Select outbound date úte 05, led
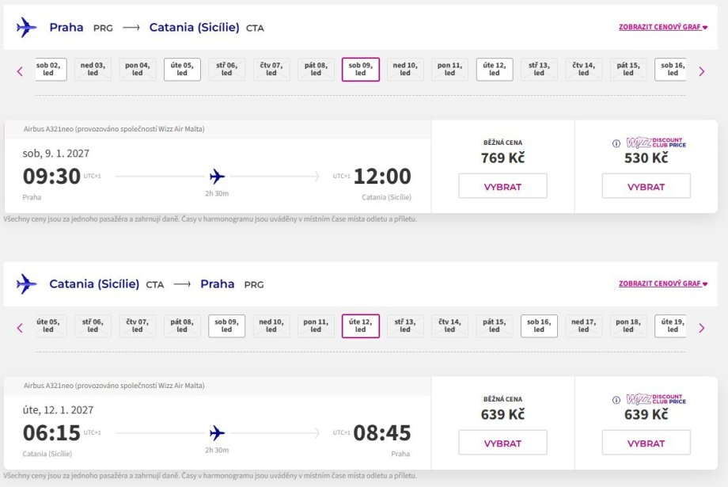This screenshot has width=728, height=487. [x=183, y=70]
